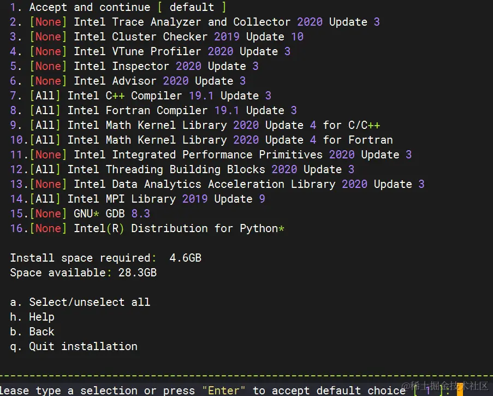
Task: Click the 'h. Help' option
Action: tap(32, 317)
